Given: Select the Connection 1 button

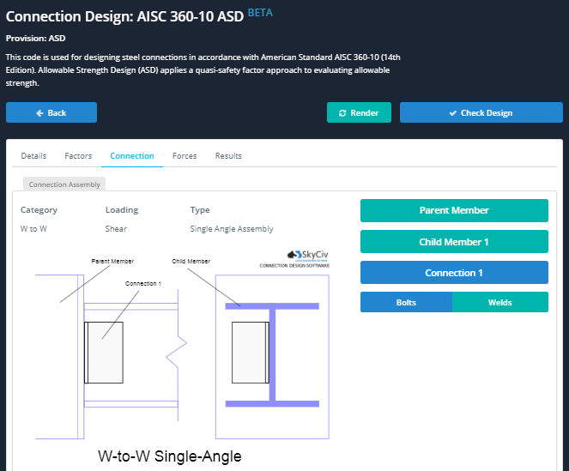Looking at the screenshot, I should tap(454, 273).
